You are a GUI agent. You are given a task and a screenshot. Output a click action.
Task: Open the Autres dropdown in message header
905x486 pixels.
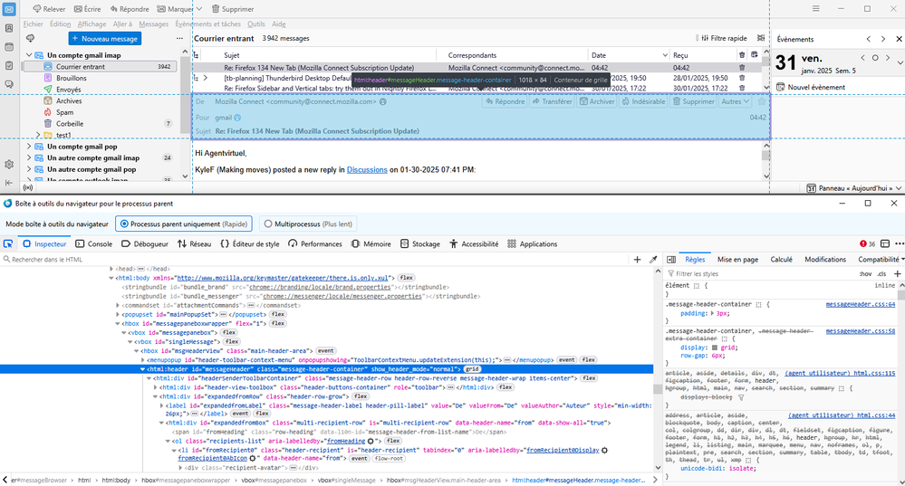click(736, 101)
